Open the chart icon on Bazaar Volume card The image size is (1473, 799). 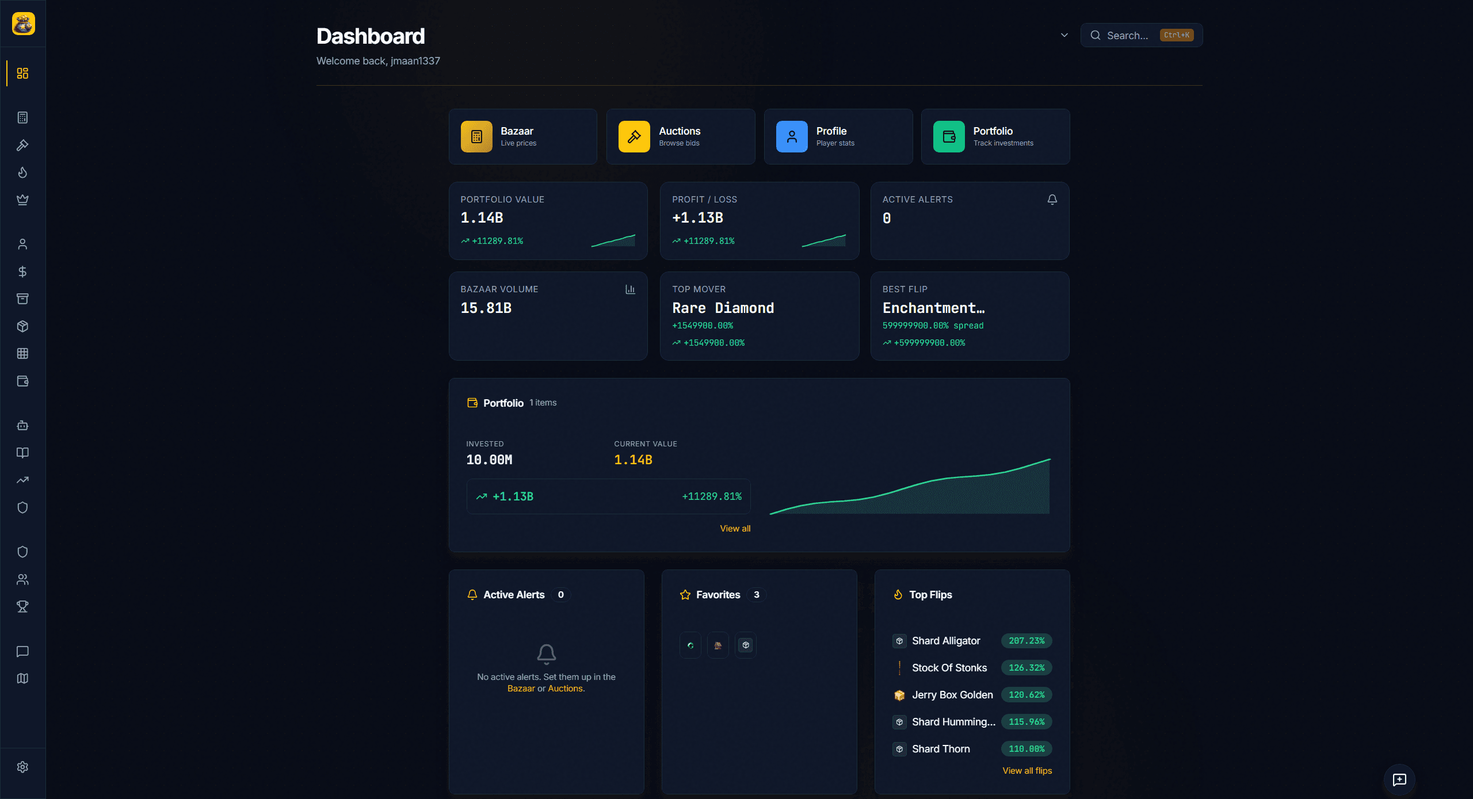(630, 289)
